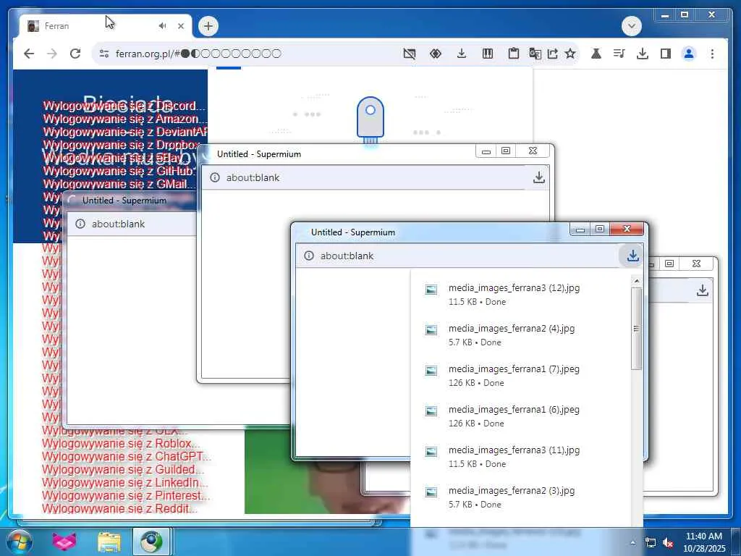The height and width of the screenshot is (556, 741).
Task: Open the three-dot browser menu
Action: 712,54
